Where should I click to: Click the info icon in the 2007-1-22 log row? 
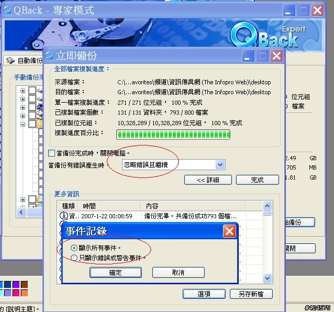coord(63,216)
